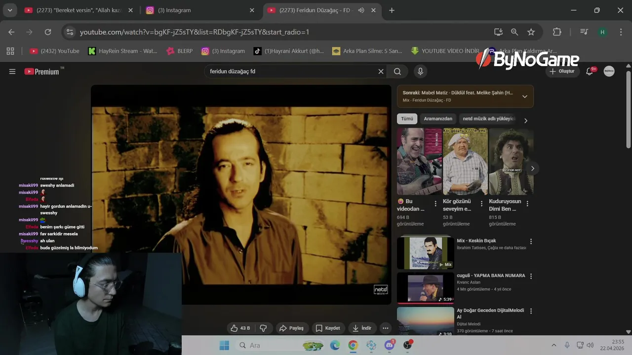Switch to the Instagram browser tab
Image resolution: width=632 pixels, height=355 pixels.
197,10
